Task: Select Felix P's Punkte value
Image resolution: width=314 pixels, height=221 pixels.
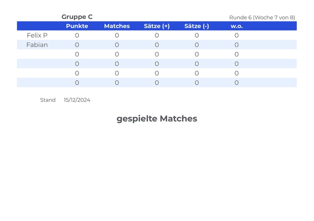Action: click(77, 36)
